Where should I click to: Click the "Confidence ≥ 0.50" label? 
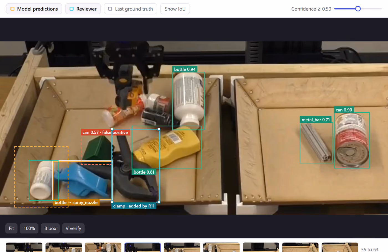(311, 9)
